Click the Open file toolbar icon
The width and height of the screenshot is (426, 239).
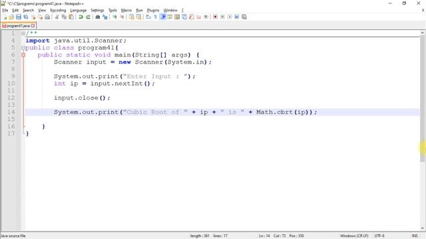click(11, 17)
